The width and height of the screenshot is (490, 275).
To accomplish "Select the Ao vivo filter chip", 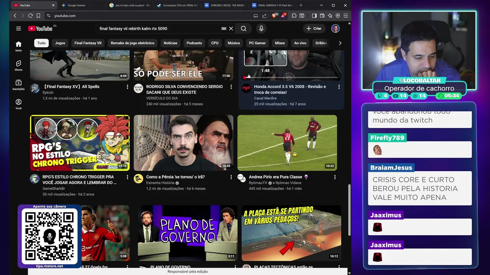I will pyautogui.click(x=300, y=43).
